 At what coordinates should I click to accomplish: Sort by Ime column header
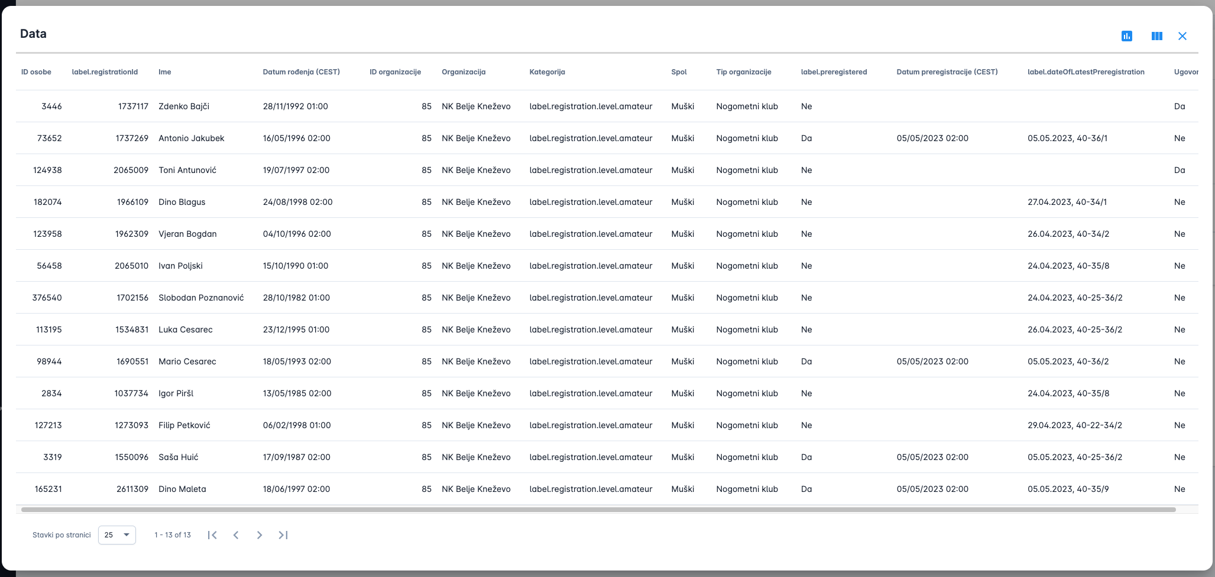[x=164, y=72]
